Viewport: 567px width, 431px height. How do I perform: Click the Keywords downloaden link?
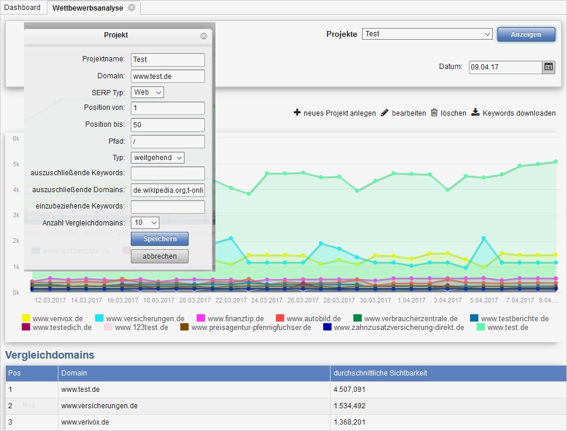pos(519,113)
